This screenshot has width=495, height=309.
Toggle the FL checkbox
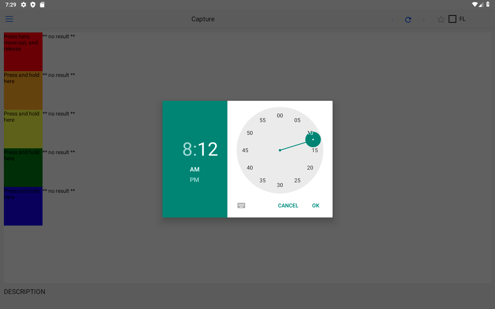click(x=452, y=19)
